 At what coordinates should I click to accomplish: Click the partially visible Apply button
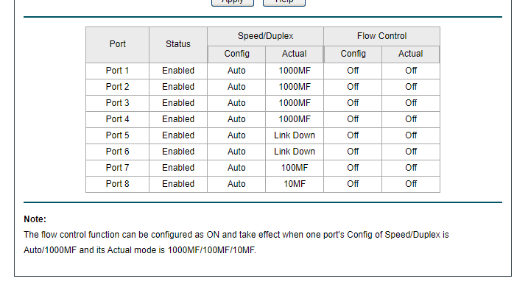(x=233, y=3)
